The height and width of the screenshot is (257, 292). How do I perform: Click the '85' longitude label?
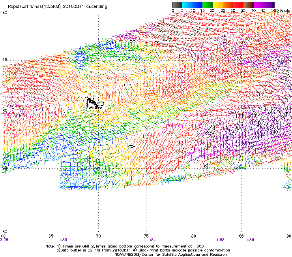[241, 236]
